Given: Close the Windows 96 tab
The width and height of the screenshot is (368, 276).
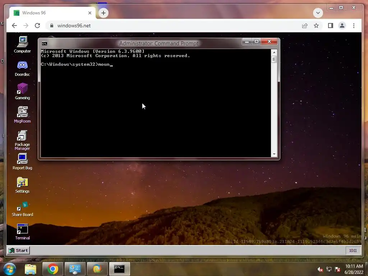Looking at the screenshot, I should click(x=89, y=13).
